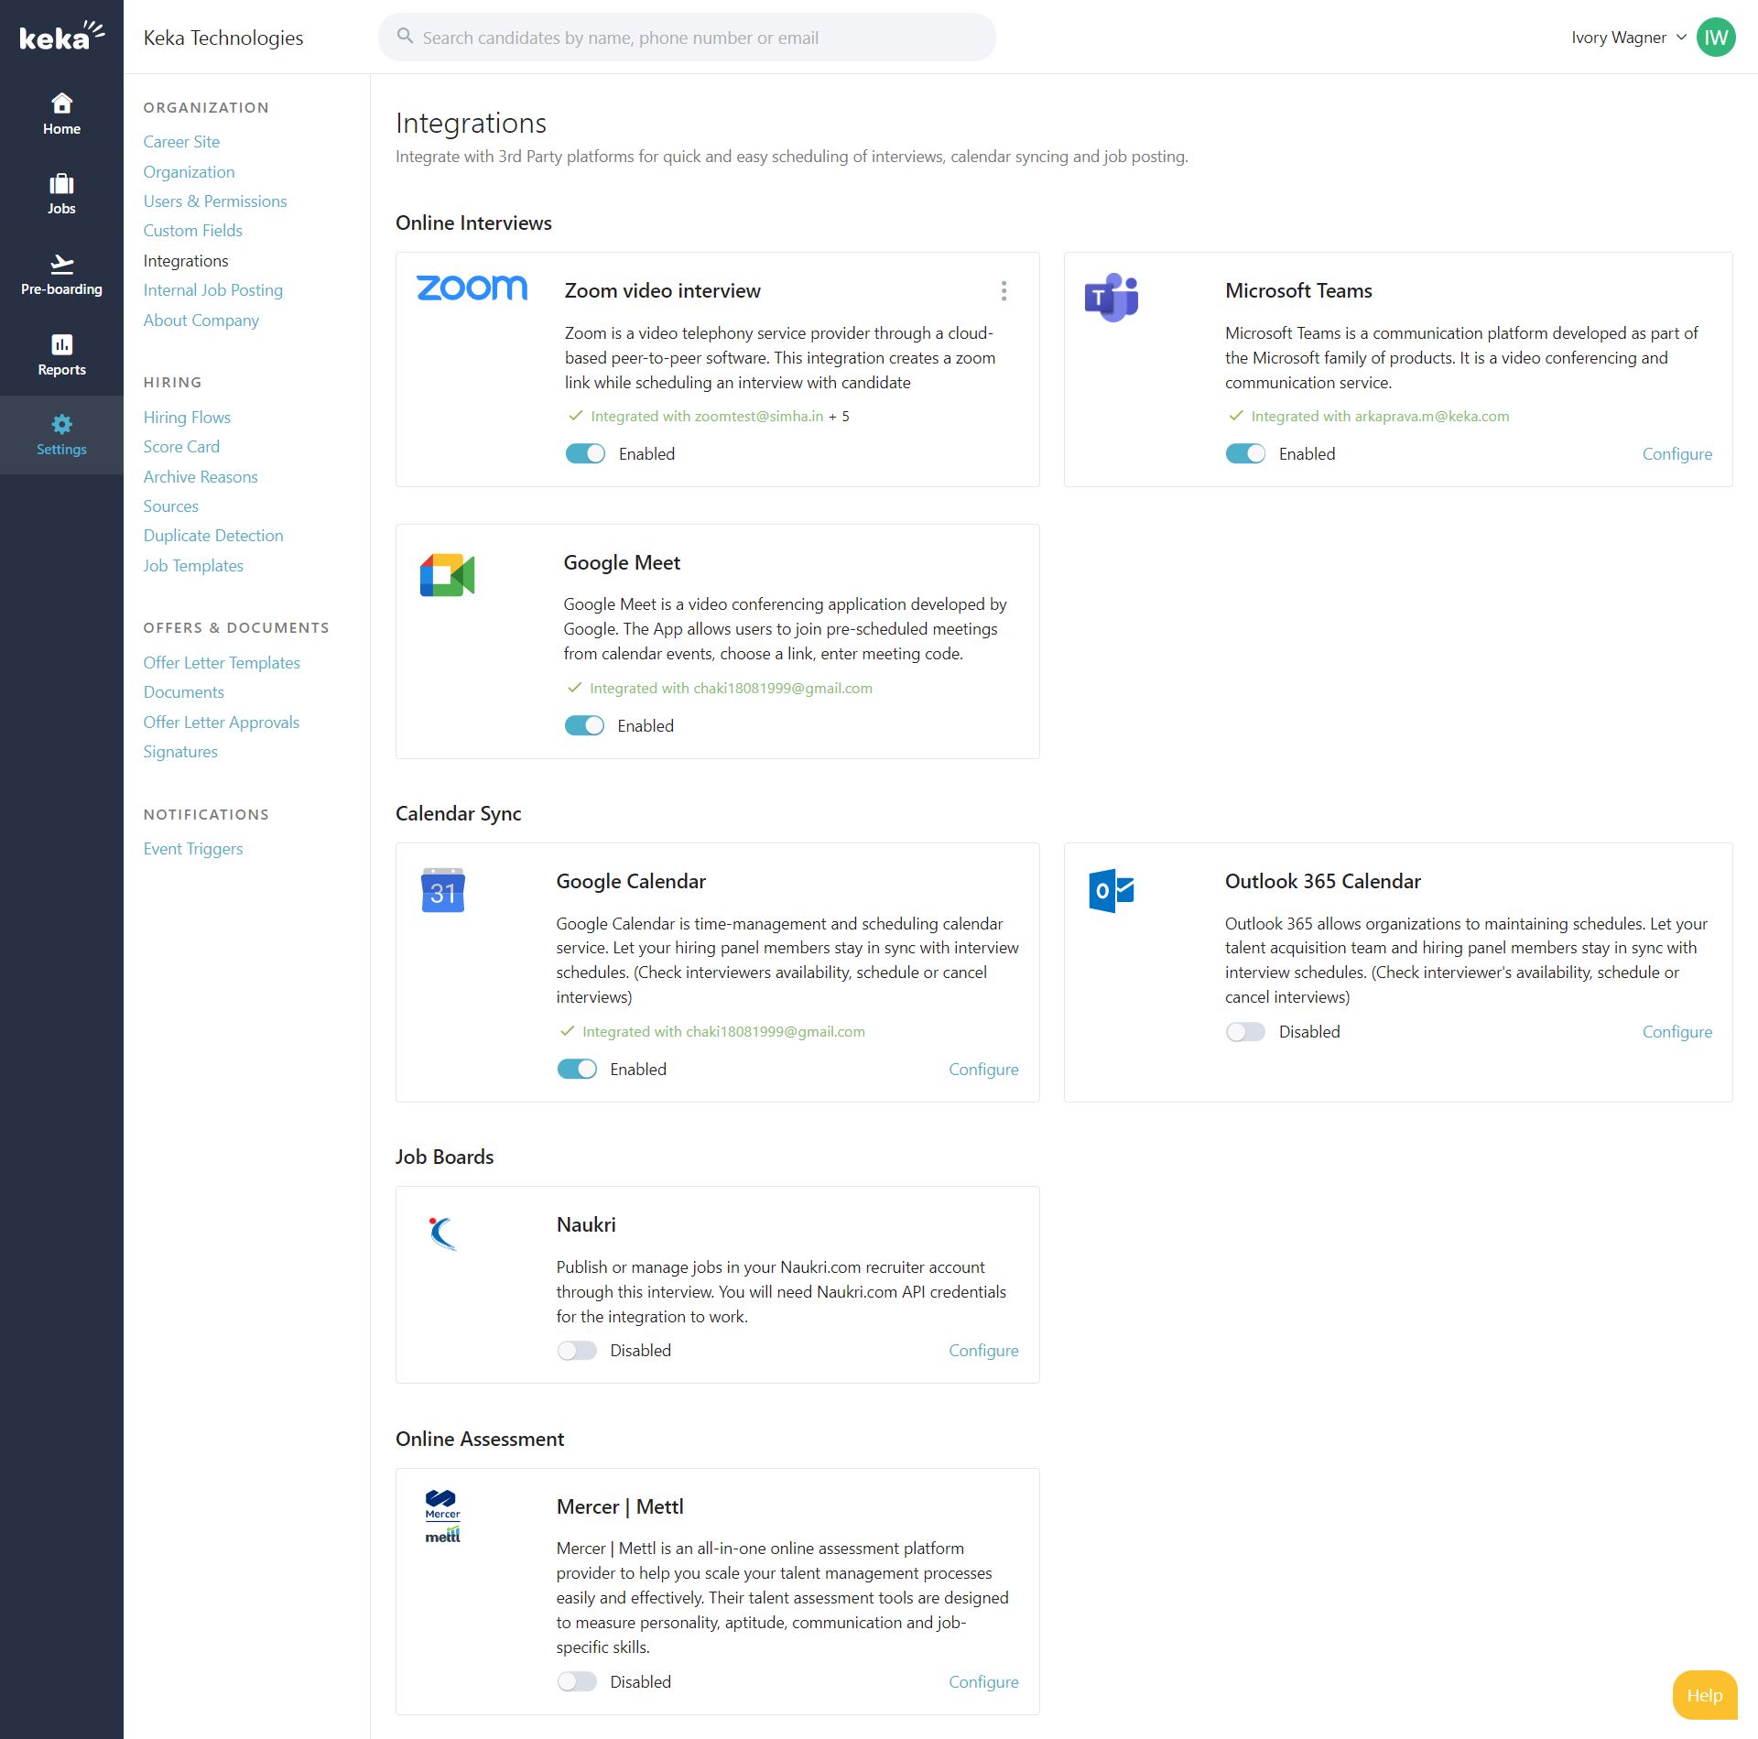Disable the Google Meet toggle
The height and width of the screenshot is (1739, 1758).
click(x=584, y=726)
